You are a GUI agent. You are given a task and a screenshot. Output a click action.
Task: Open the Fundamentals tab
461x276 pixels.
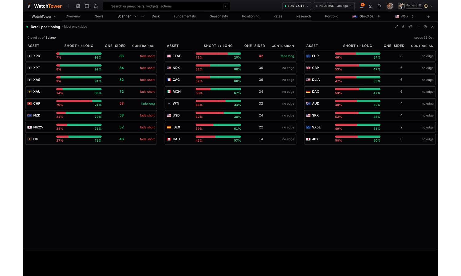[185, 16]
